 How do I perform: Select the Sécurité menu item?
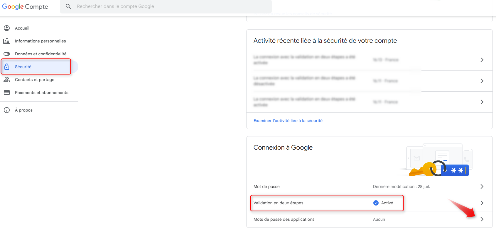(39, 67)
